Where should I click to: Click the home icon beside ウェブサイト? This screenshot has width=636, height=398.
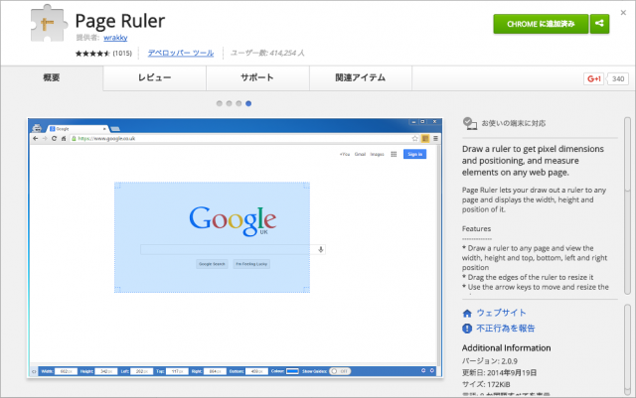coord(467,313)
